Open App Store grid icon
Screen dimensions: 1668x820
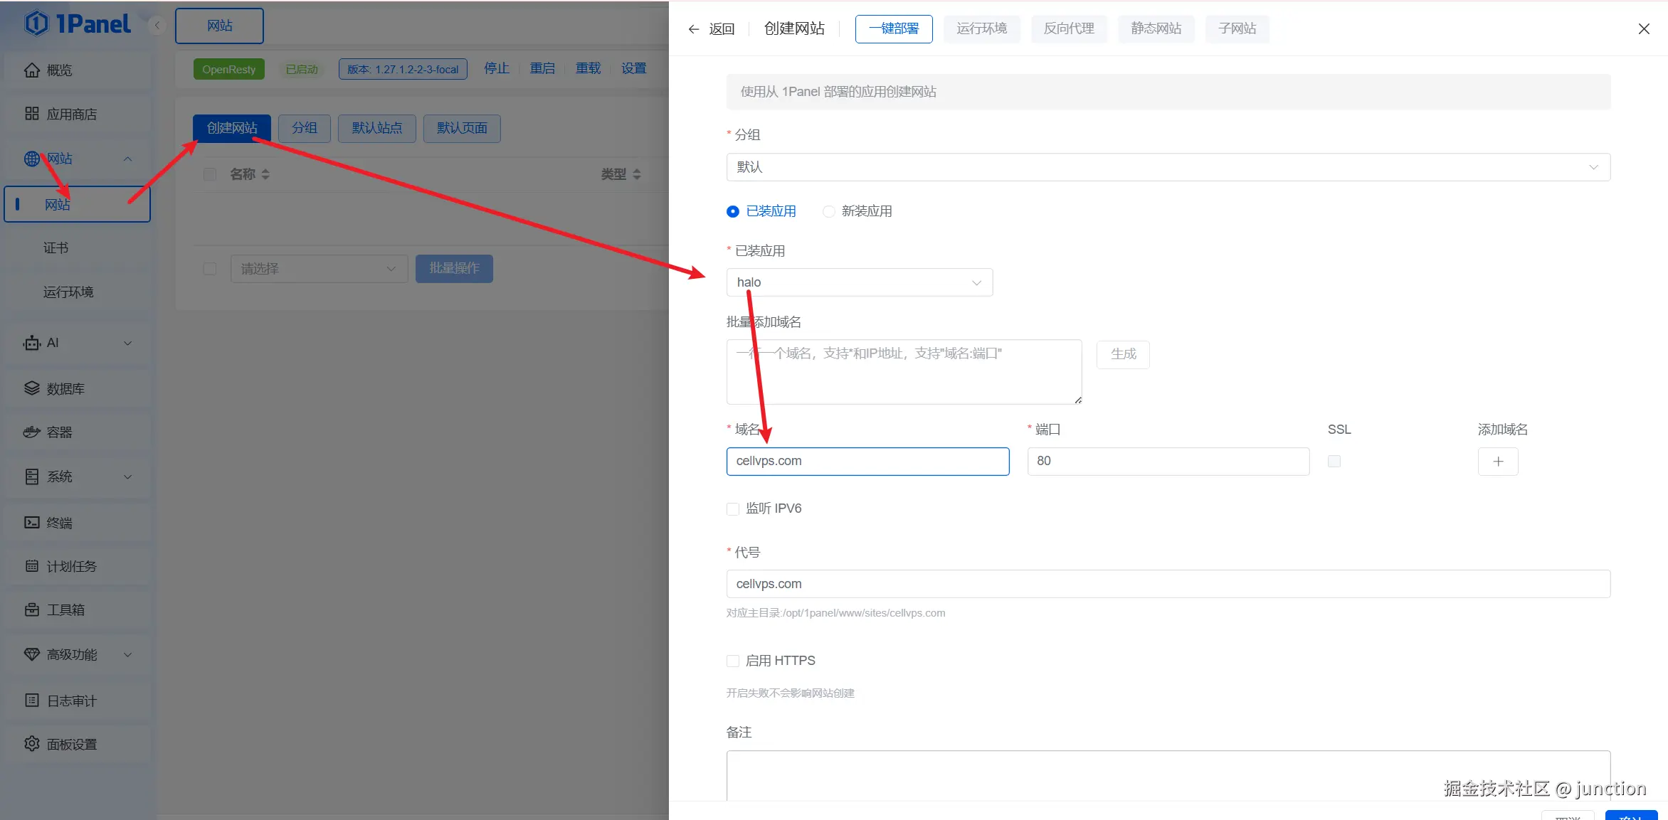(x=32, y=114)
